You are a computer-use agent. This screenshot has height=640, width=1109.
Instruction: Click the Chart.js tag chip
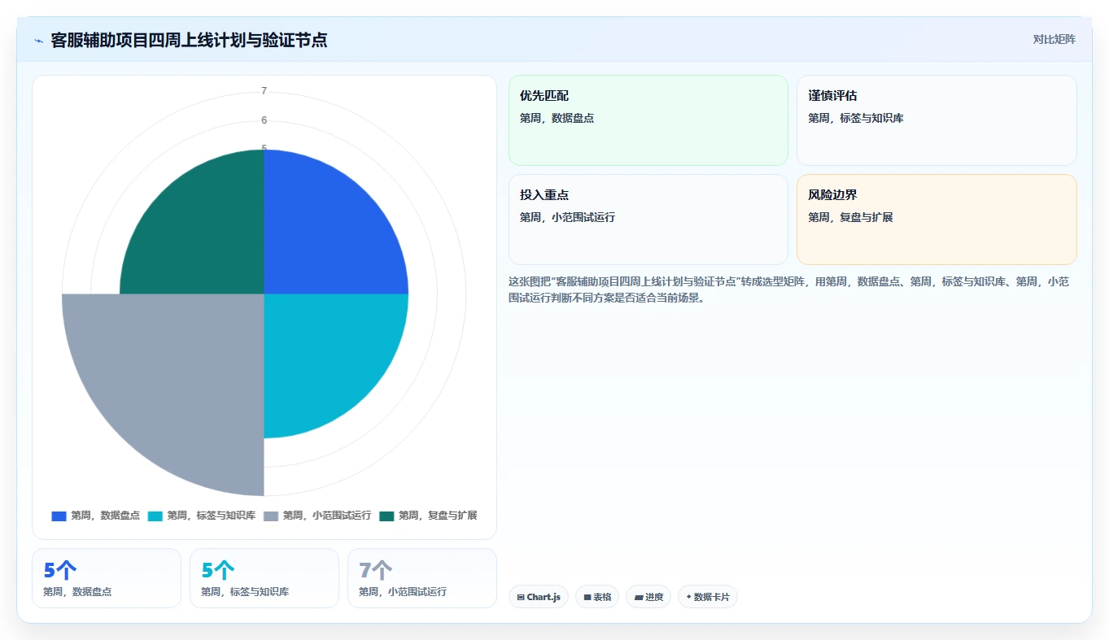(x=539, y=597)
